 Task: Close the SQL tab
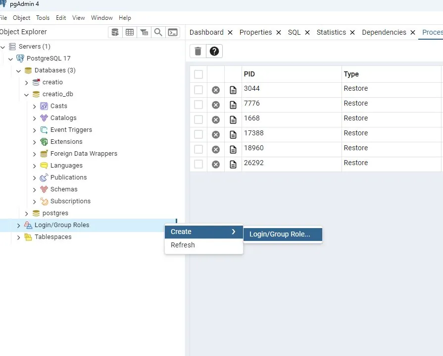pos(307,33)
